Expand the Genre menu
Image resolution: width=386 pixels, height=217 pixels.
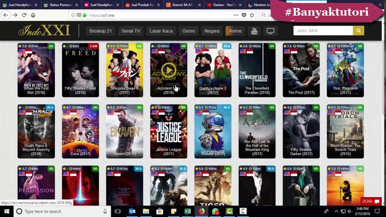189,31
